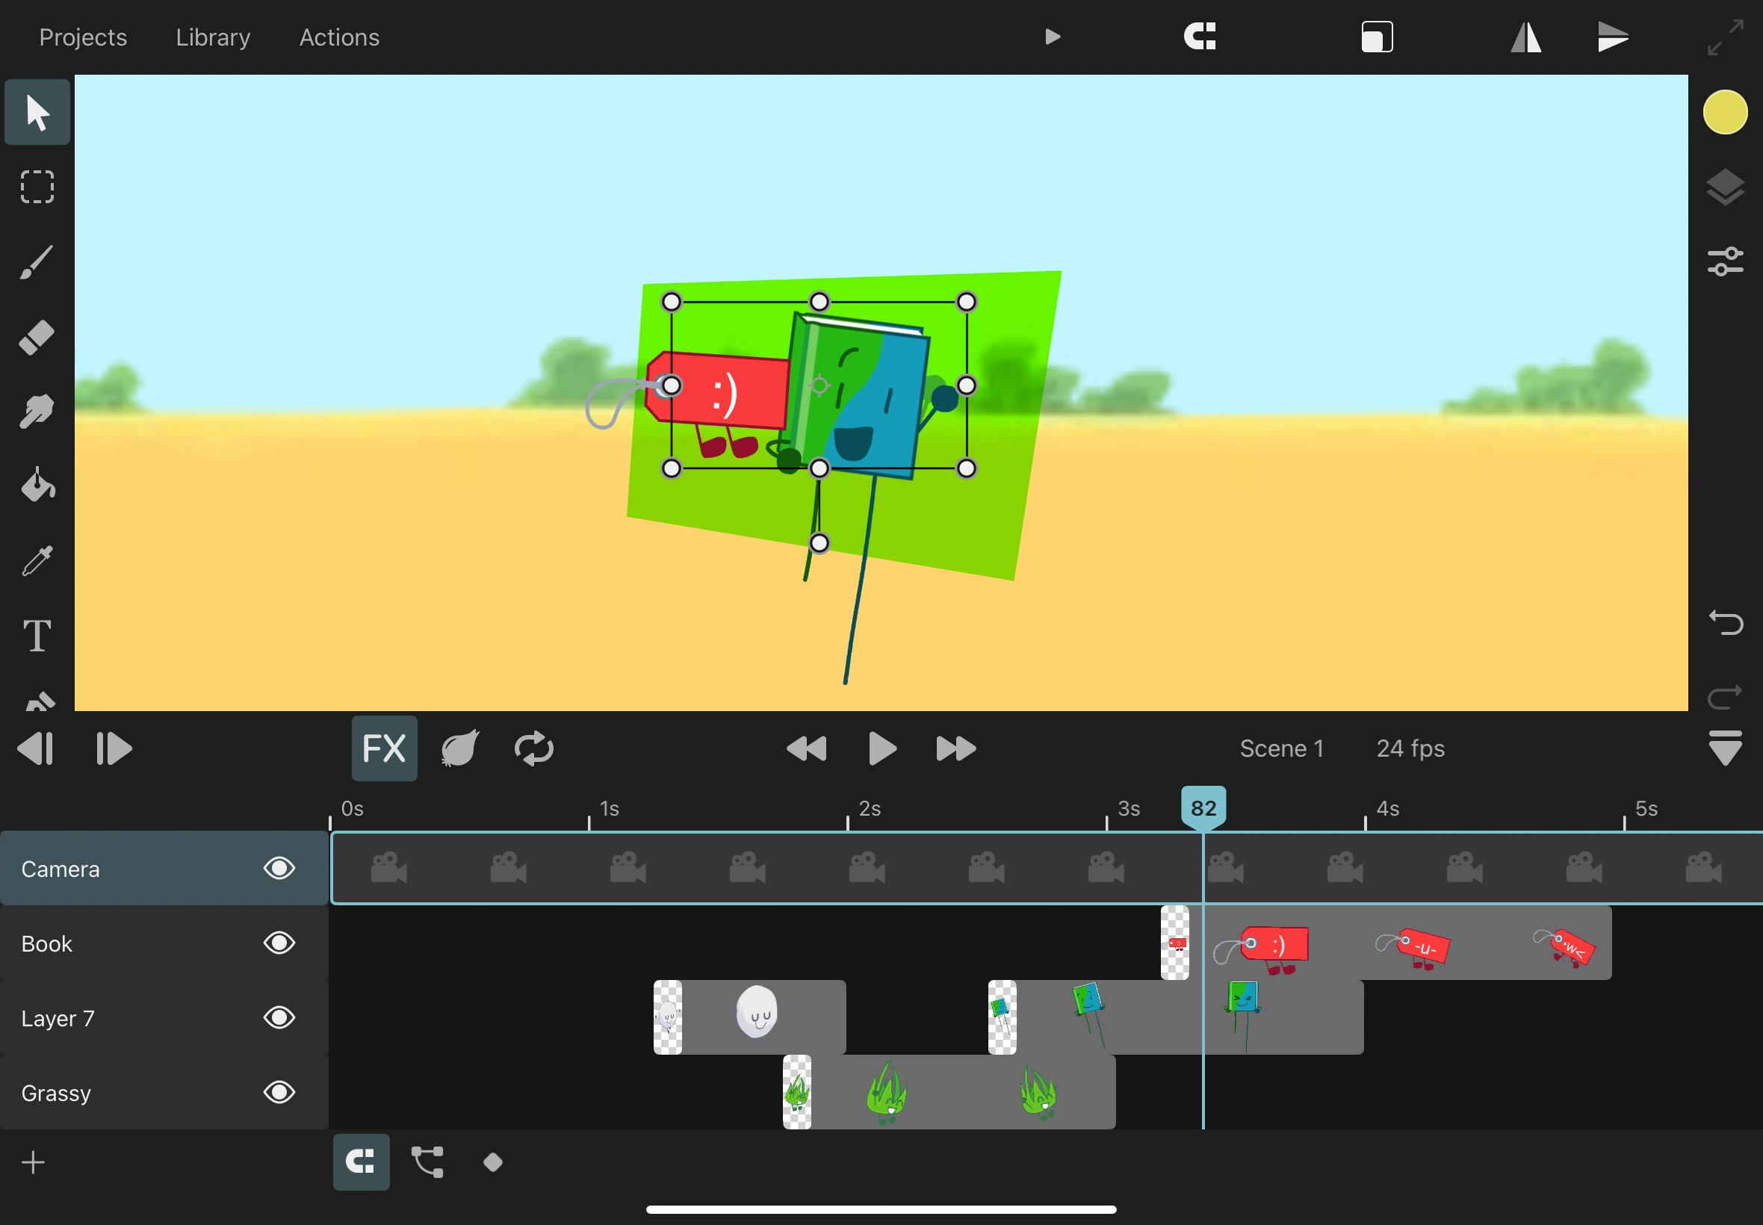This screenshot has height=1225, width=1763.
Task: Collapse the timeline with down arrow
Action: tap(1725, 748)
